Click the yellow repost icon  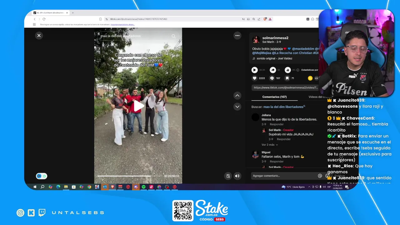point(310,78)
